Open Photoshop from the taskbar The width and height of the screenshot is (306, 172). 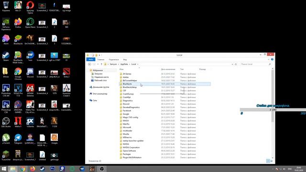tap(52, 169)
